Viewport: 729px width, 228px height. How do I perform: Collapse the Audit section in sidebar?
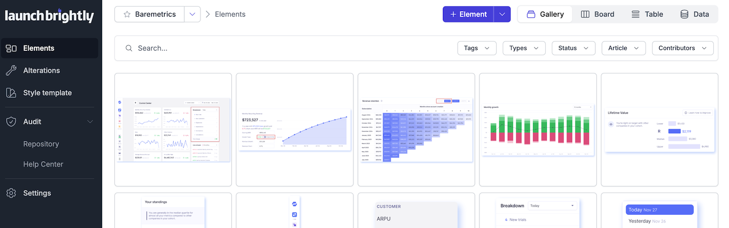(90, 122)
